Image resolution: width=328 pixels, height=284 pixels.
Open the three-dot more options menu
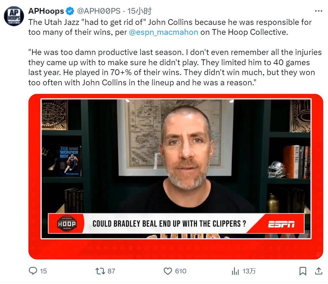[318, 11]
